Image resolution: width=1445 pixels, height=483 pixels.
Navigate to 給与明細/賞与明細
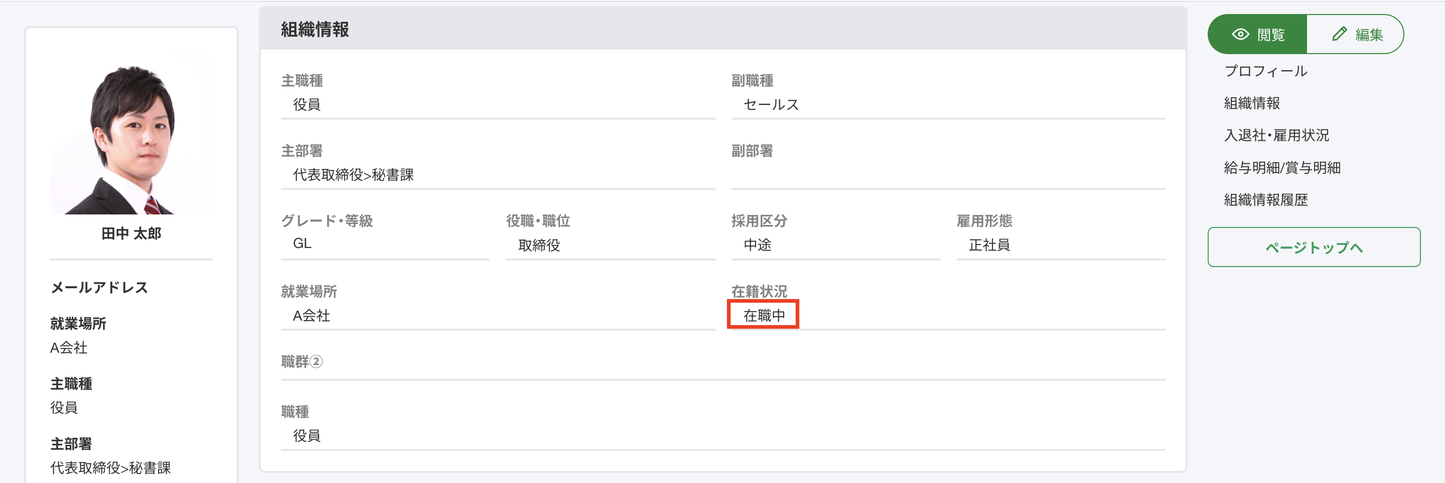(x=1282, y=167)
